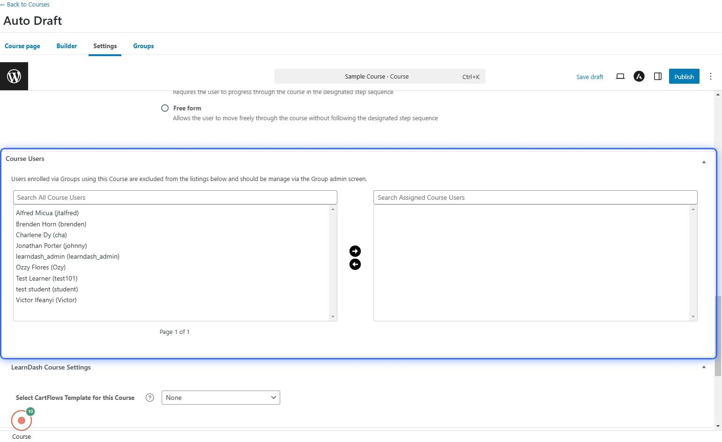Screen dimensions: 722x442
Task: Switch to the Builder tab
Action: coord(67,46)
